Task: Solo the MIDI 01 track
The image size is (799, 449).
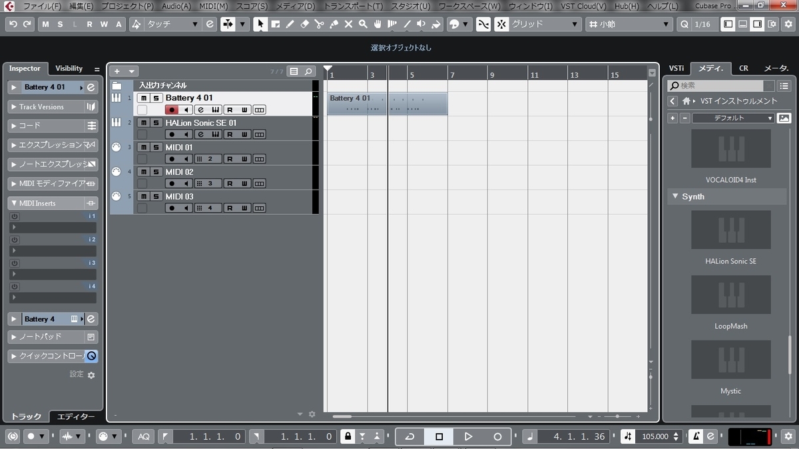Action: coord(156,147)
